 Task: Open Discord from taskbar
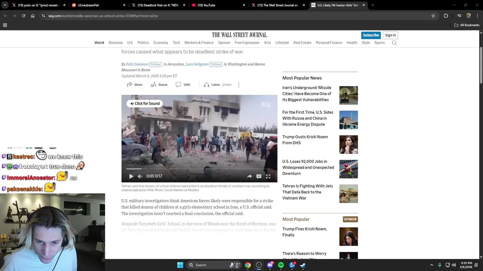270,265
